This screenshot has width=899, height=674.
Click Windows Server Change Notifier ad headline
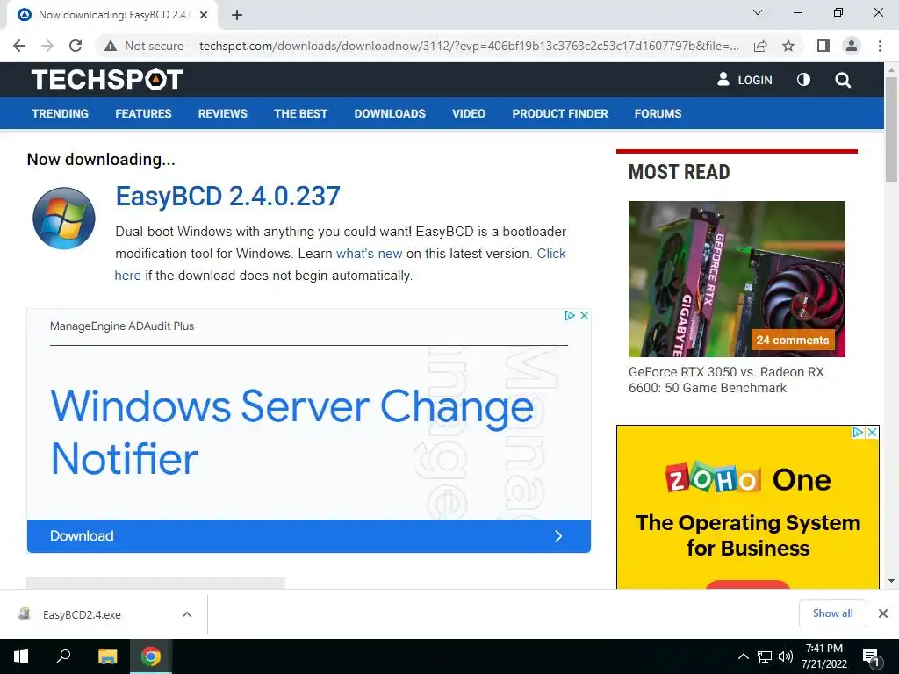291,433
